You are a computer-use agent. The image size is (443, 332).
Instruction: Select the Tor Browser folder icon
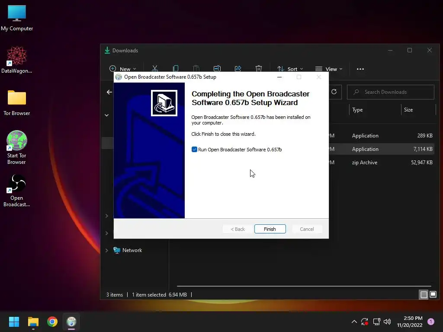[x=17, y=103]
